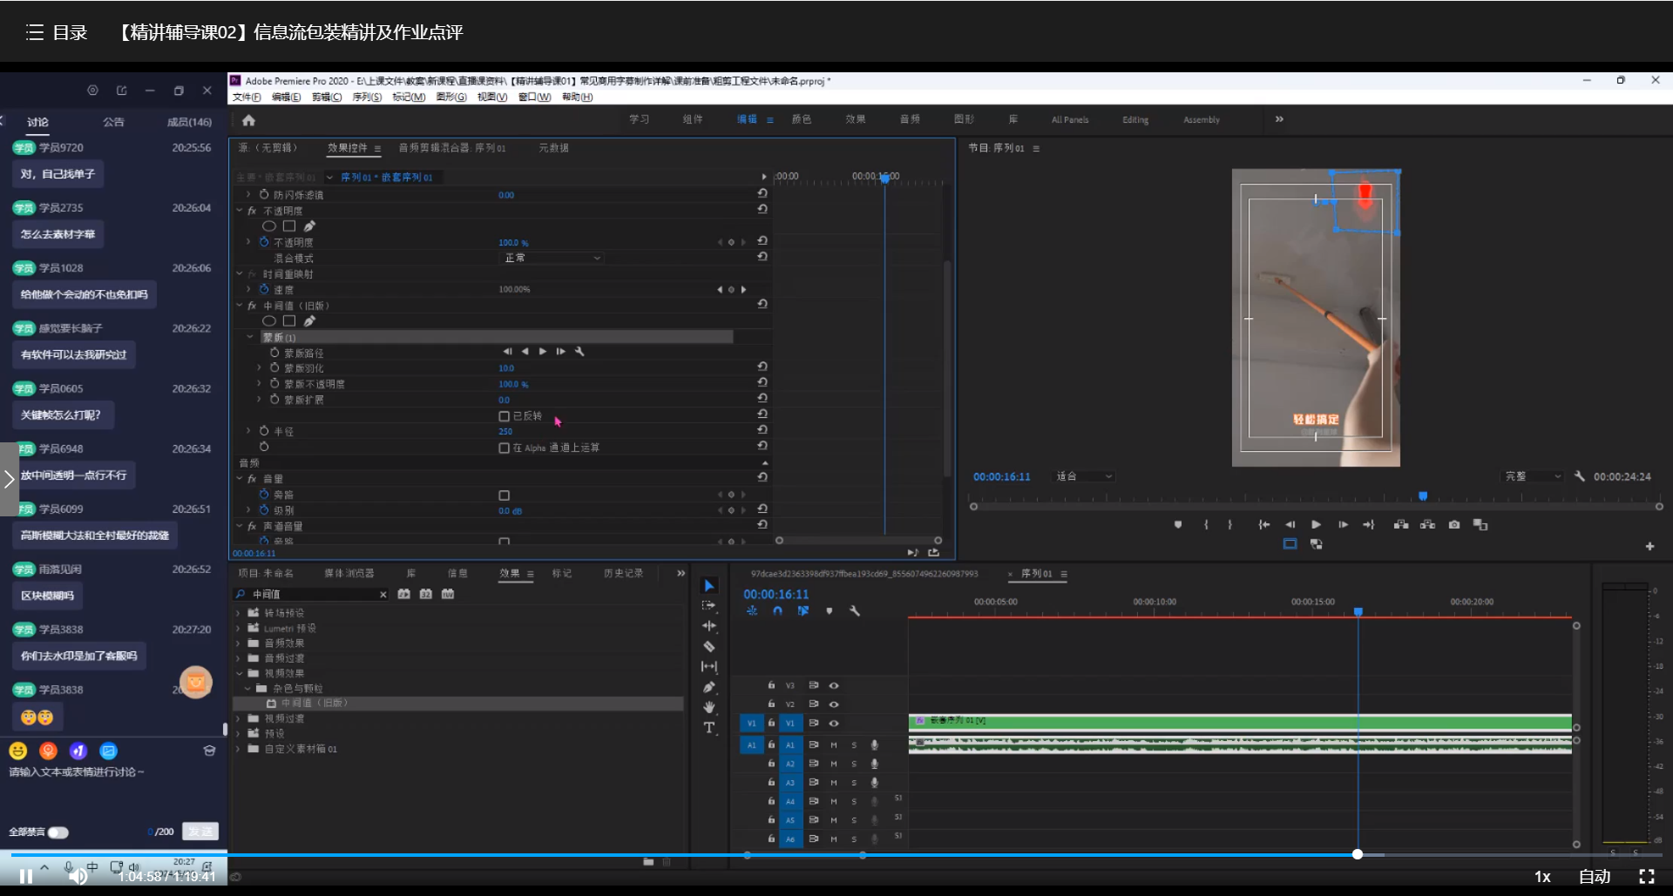Expand the 音频效果 folder in effects
Viewport: 1673px width, 896px height.
point(238,643)
